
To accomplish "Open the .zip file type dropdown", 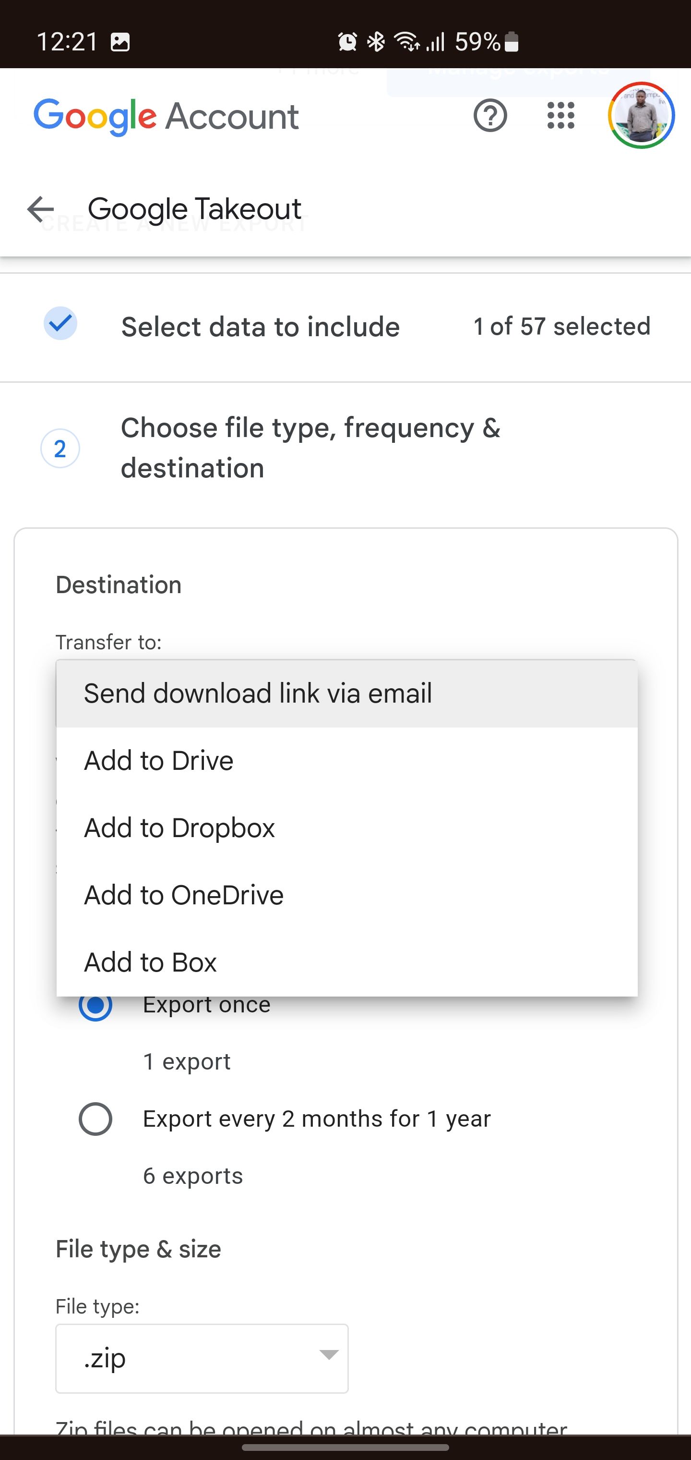I will [202, 1359].
